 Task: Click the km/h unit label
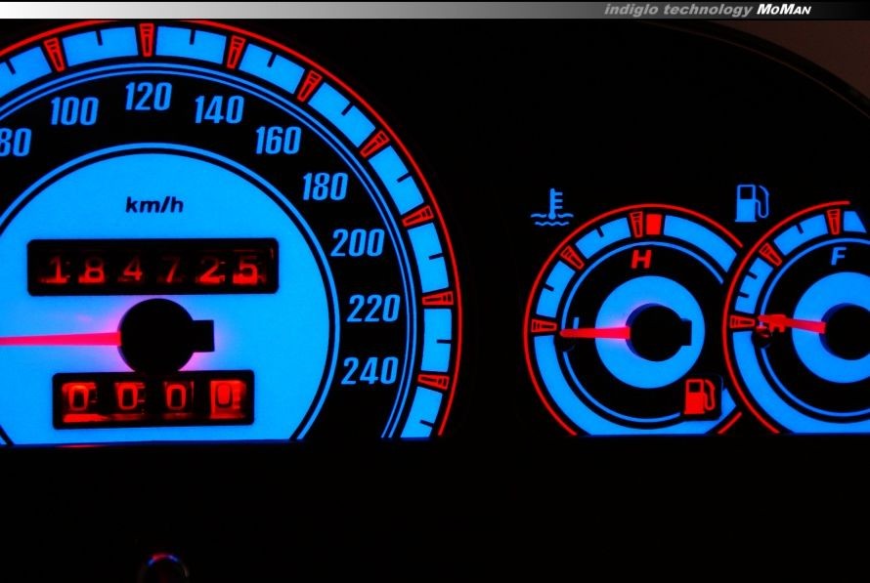tap(154, 205)
